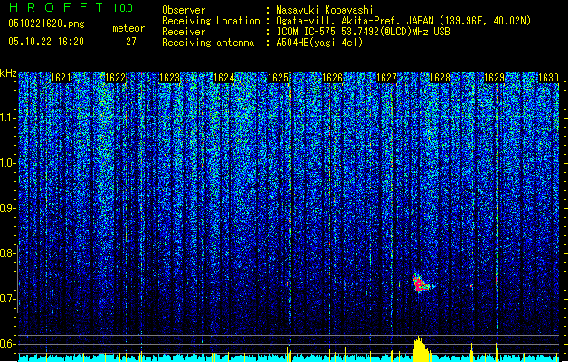Click the 1.1 kHz axis label
Viewport: 569px width, 362px height.
[7, 118]
